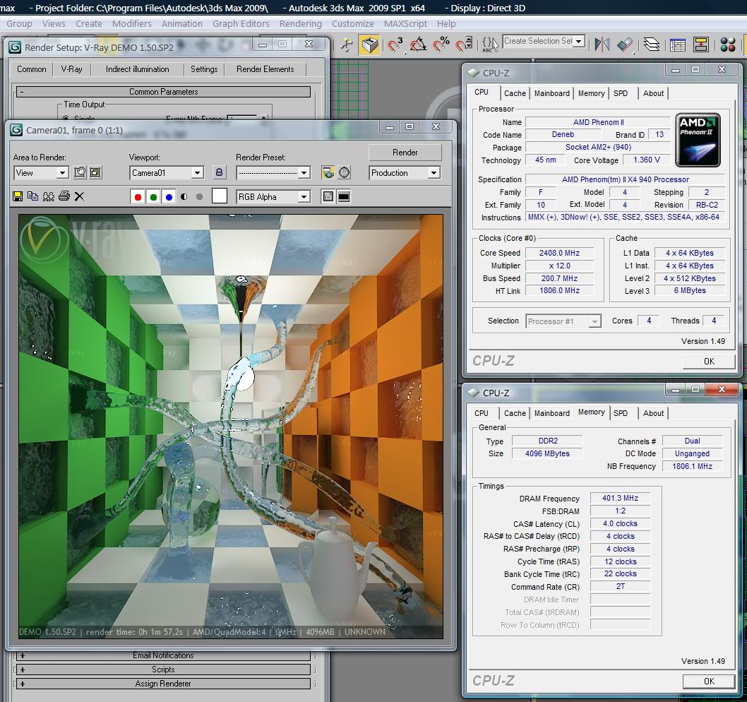Toggle UI Overlay icon in frame window
Viewport: 747px width, 702px height.
[x=328, y=196]
